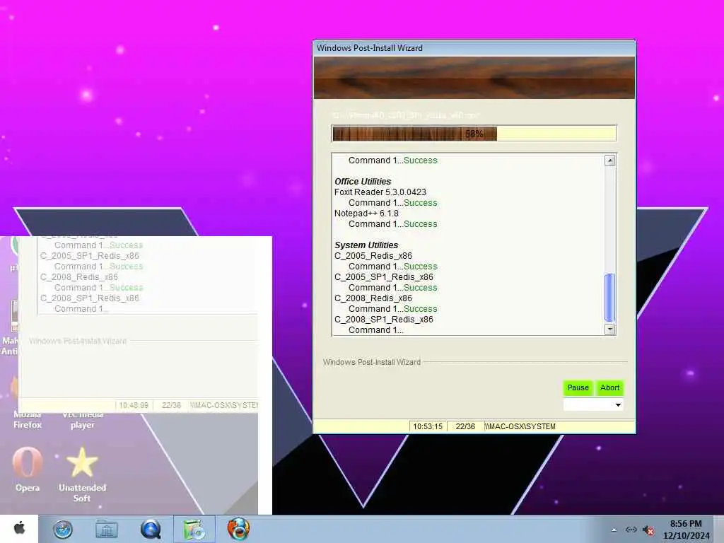The height and width of the screenshot is (543, 724).
Task: Open the Apple start menu button
Action: (x=19, y=529)
